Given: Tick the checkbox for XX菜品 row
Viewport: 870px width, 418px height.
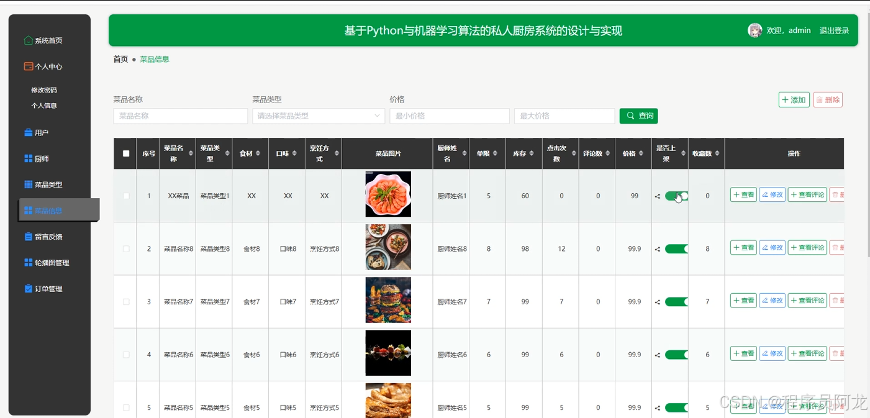Looking at the screenshot, I should pyautogui.click(x=126, y=196).
